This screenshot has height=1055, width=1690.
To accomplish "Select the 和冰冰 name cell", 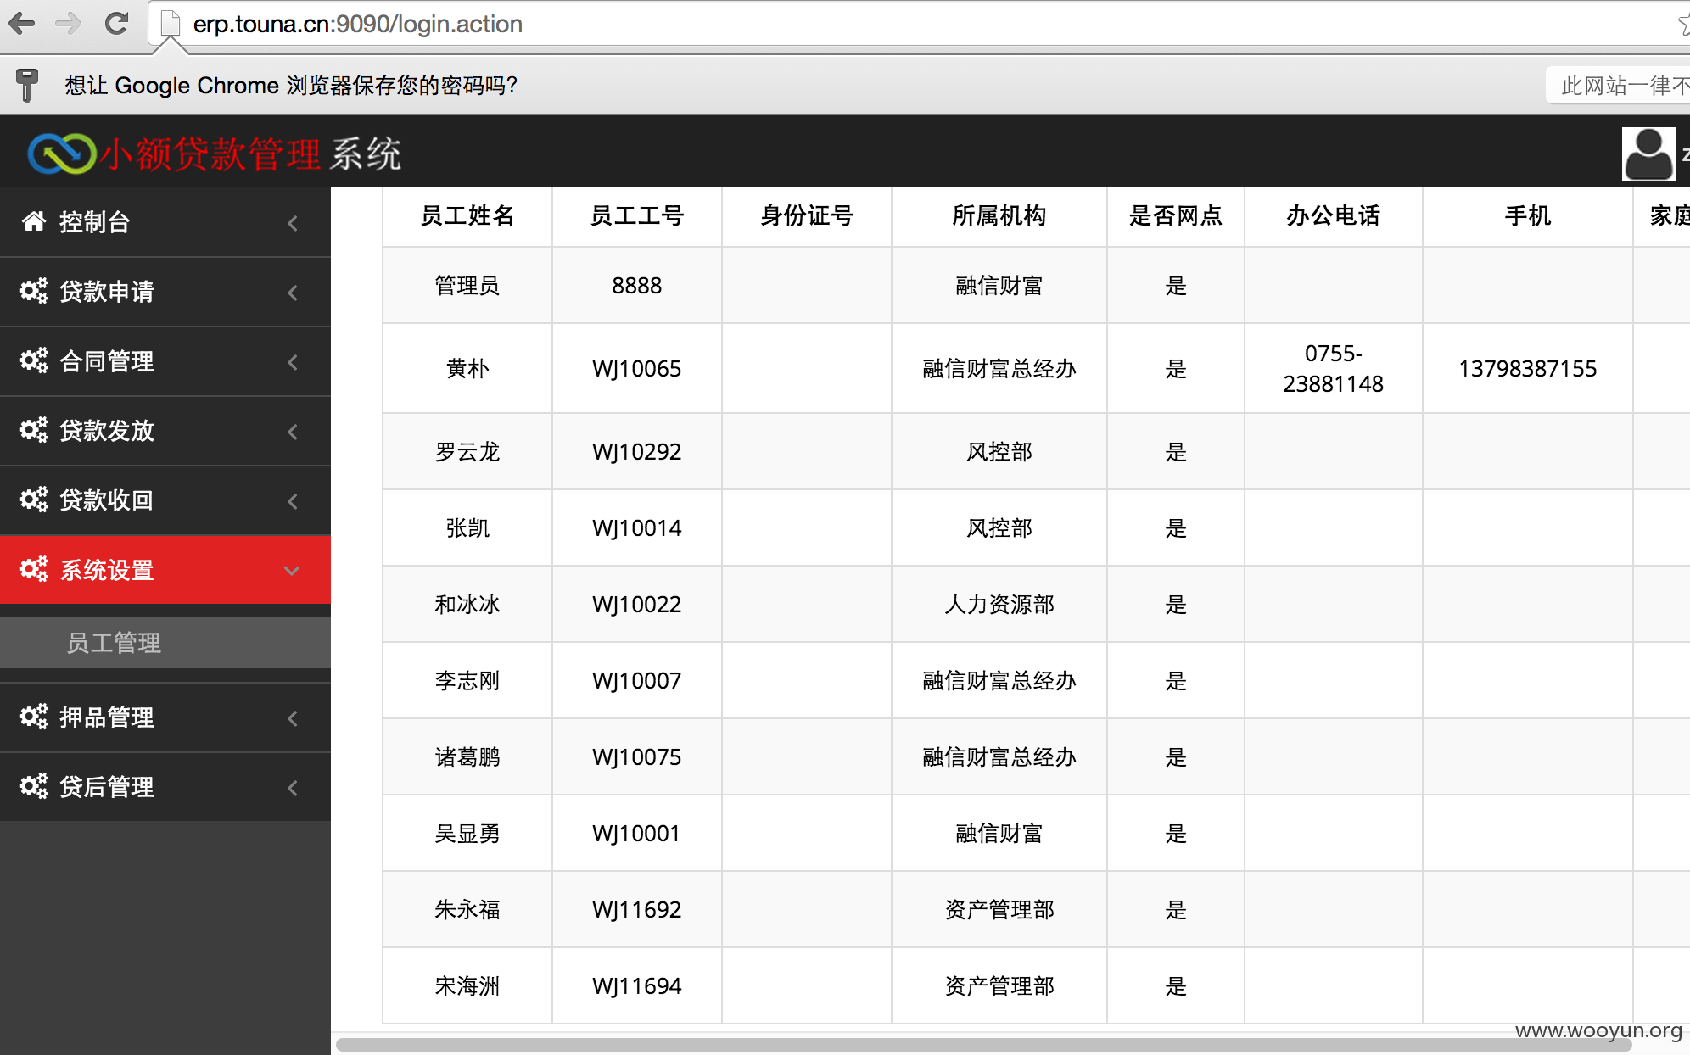I will click(x=467, y=605).
